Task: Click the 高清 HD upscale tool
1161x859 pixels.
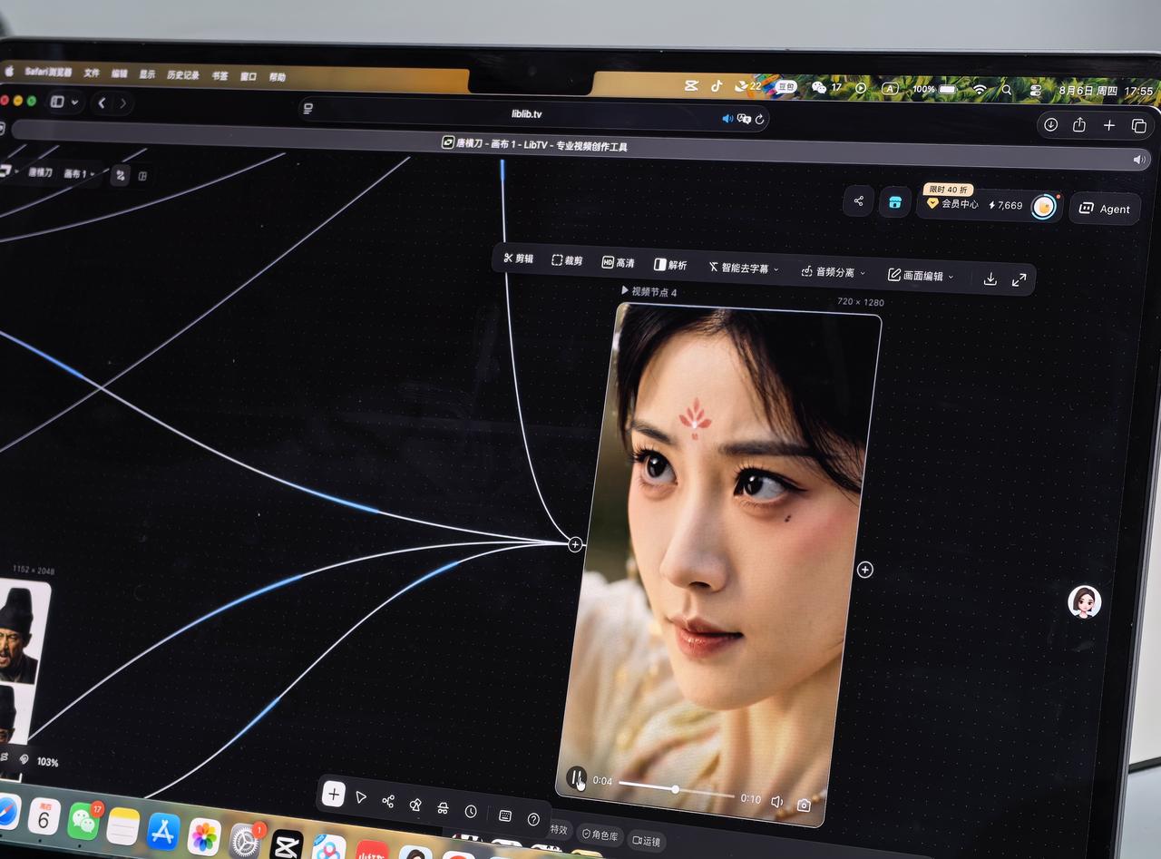Action: pyautogui.click(x=619, y=262)
